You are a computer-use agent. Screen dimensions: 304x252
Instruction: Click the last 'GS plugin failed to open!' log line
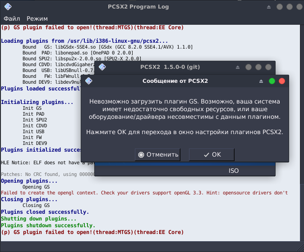click(x=92, y=232)
